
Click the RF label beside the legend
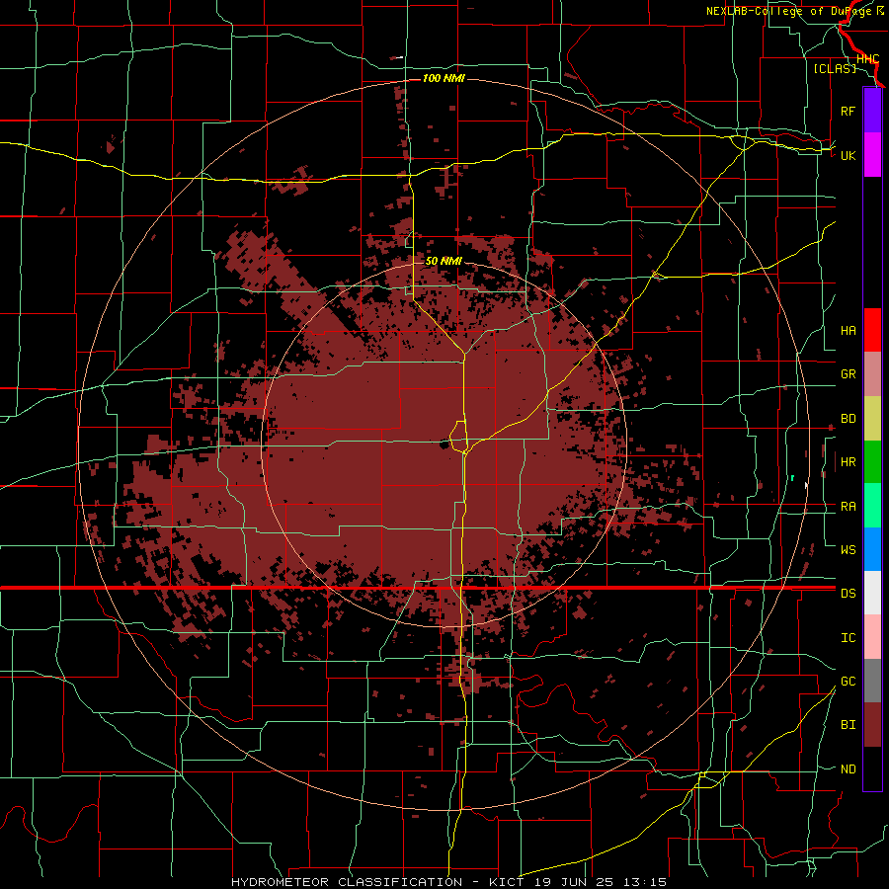point(848,111)
